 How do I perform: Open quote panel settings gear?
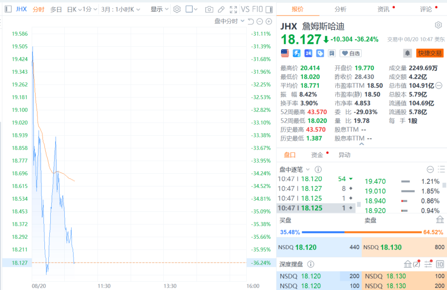pos(438,25)
